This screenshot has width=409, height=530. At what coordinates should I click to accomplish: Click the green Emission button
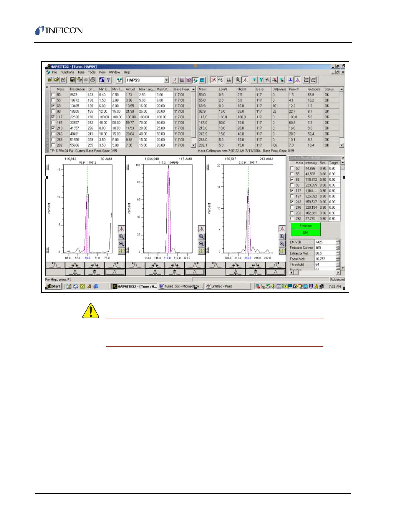coord(305,226)
